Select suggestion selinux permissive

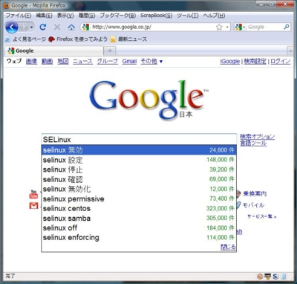[139, 199]
